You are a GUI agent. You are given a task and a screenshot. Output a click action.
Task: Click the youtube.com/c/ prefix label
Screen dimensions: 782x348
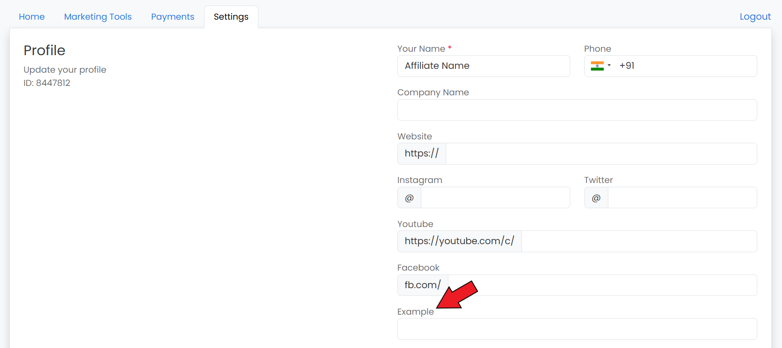point(459,241)
